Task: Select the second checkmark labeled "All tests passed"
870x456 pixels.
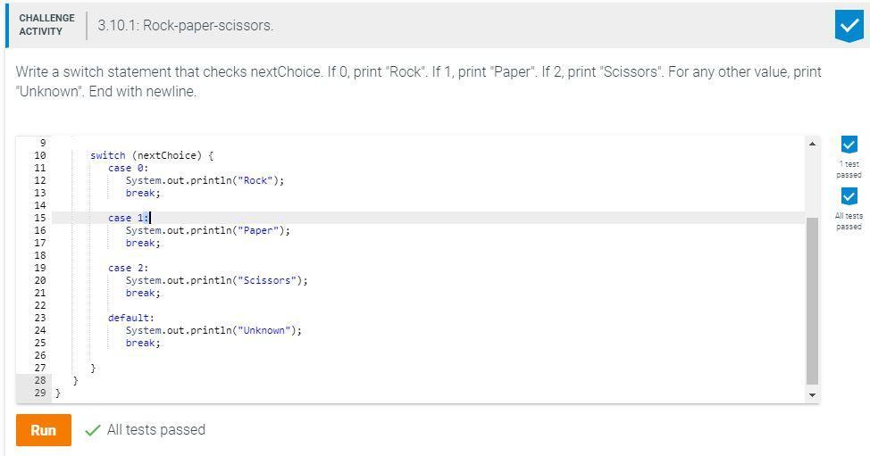Action: pyautogui.click(x=849, y=196)
